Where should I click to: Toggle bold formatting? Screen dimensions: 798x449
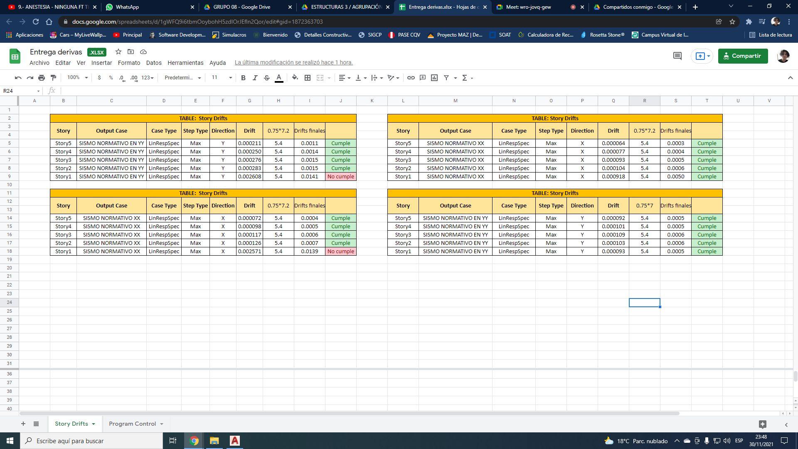[243, 78]
